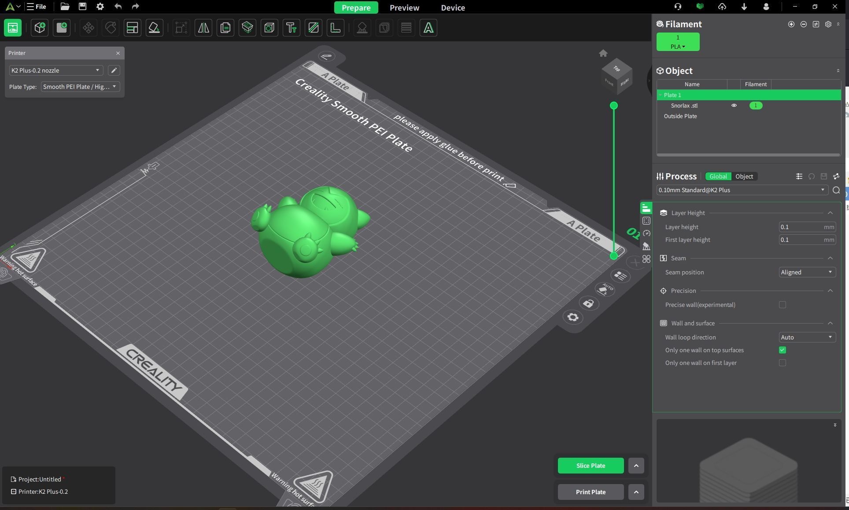The height and width of the screenshot is (510, 849).
Task: Click the plate lock icon
Action: coord(589,304)
